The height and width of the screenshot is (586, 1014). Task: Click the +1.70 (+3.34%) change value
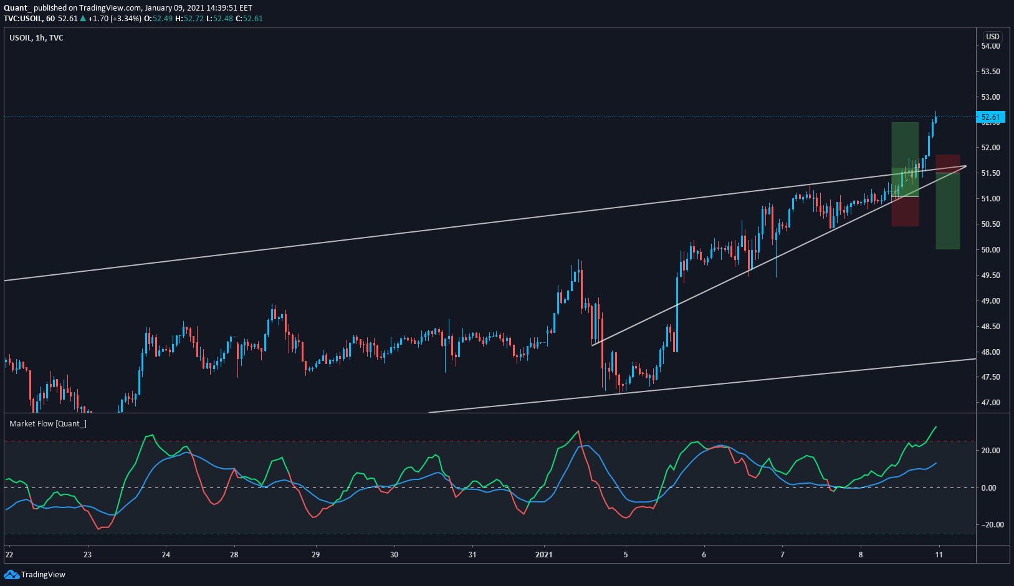115,19
